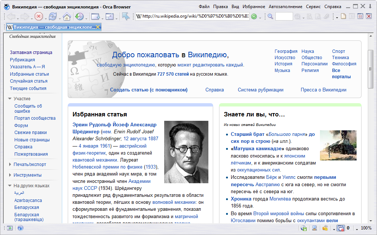The width and height of the screenshot is (377, 235).
Task: Open the Сервис menu
Action: 313,7
